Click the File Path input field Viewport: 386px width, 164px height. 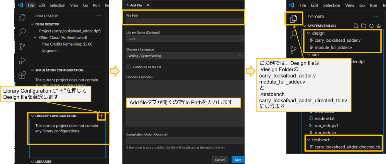[185, 21]
